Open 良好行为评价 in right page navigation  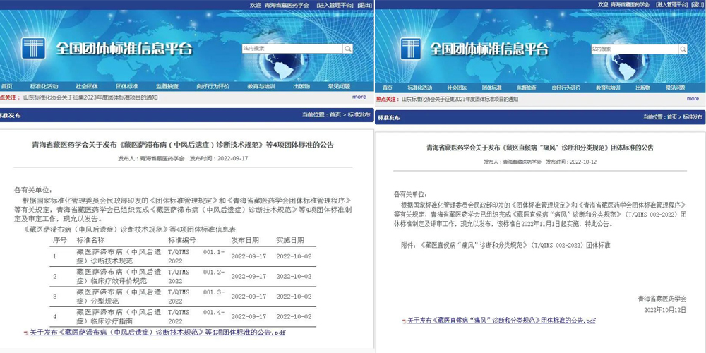pyautogui.click(x=567, y=88)
